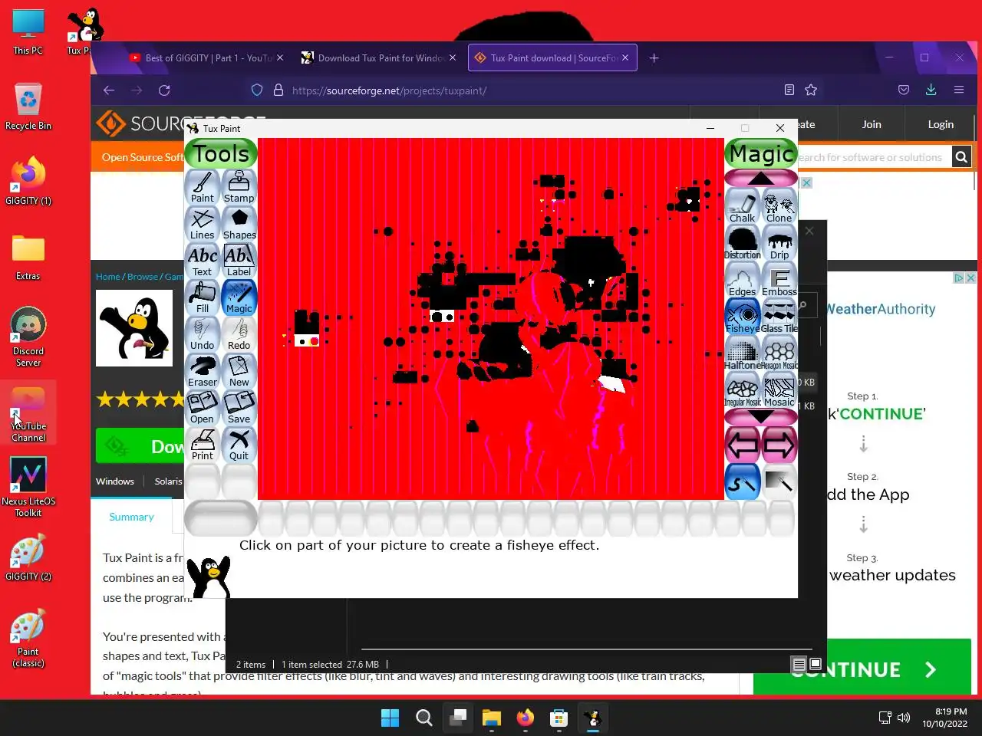Select the Label tool
The width and height of the screenshot is (982, 736).
239,261
